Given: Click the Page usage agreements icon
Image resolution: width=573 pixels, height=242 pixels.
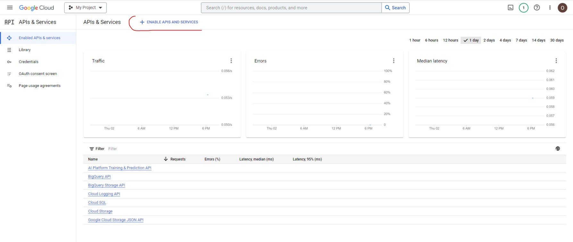Looking at the screenshot, I should (x=9, y=86).
